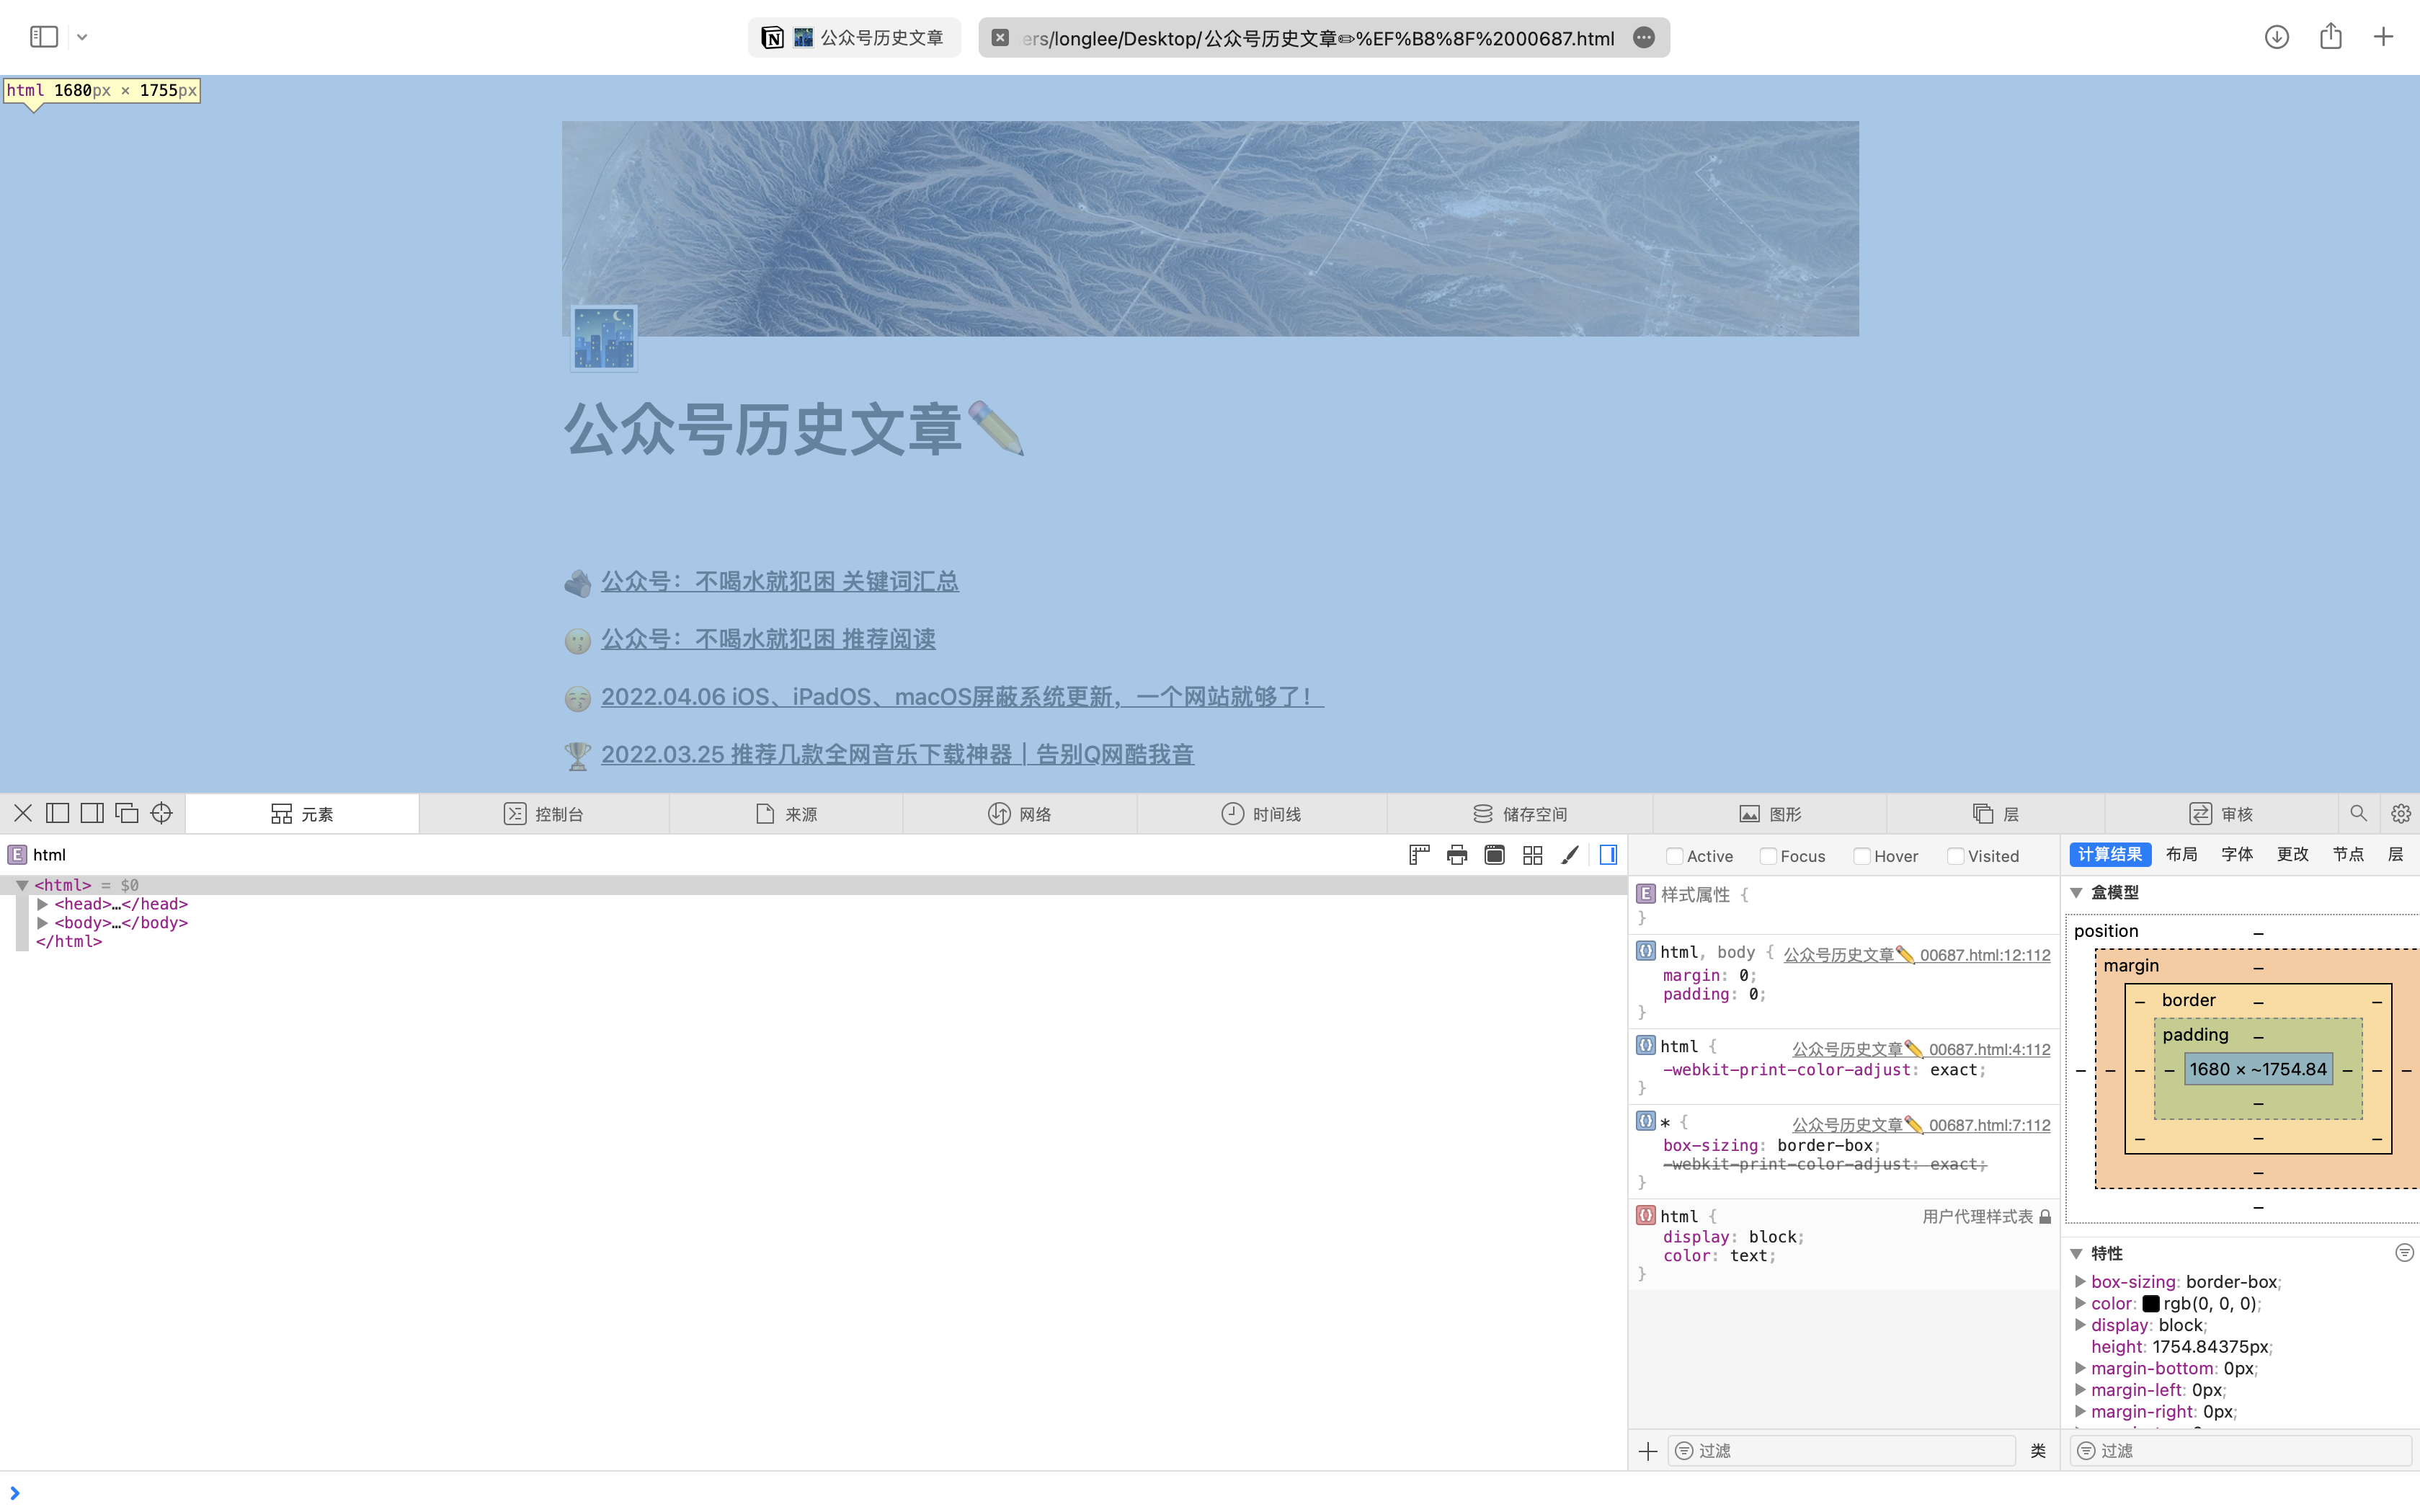Expand the head node in the DOM tree
The image size is (2420, 1512).
click(42, 904)
